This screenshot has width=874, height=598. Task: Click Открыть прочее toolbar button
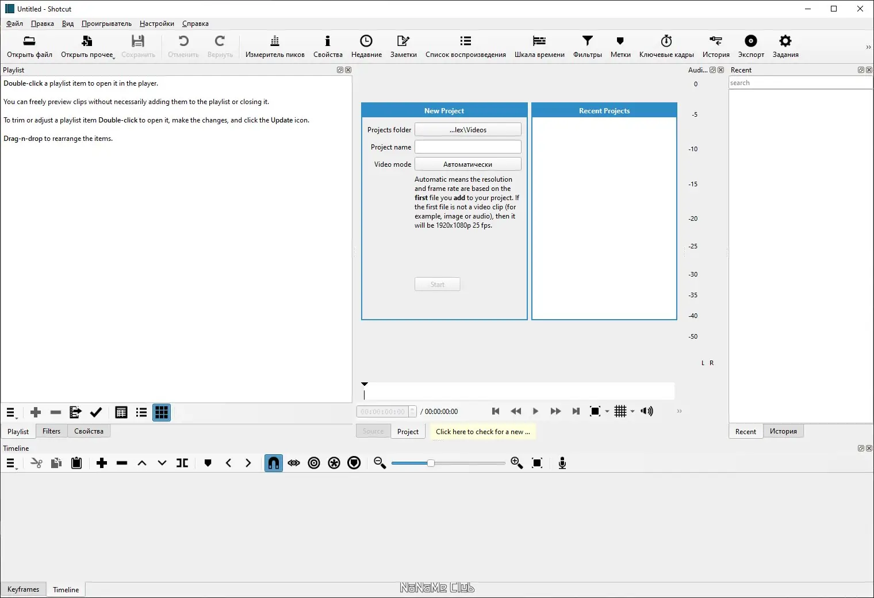pos(87,47)
